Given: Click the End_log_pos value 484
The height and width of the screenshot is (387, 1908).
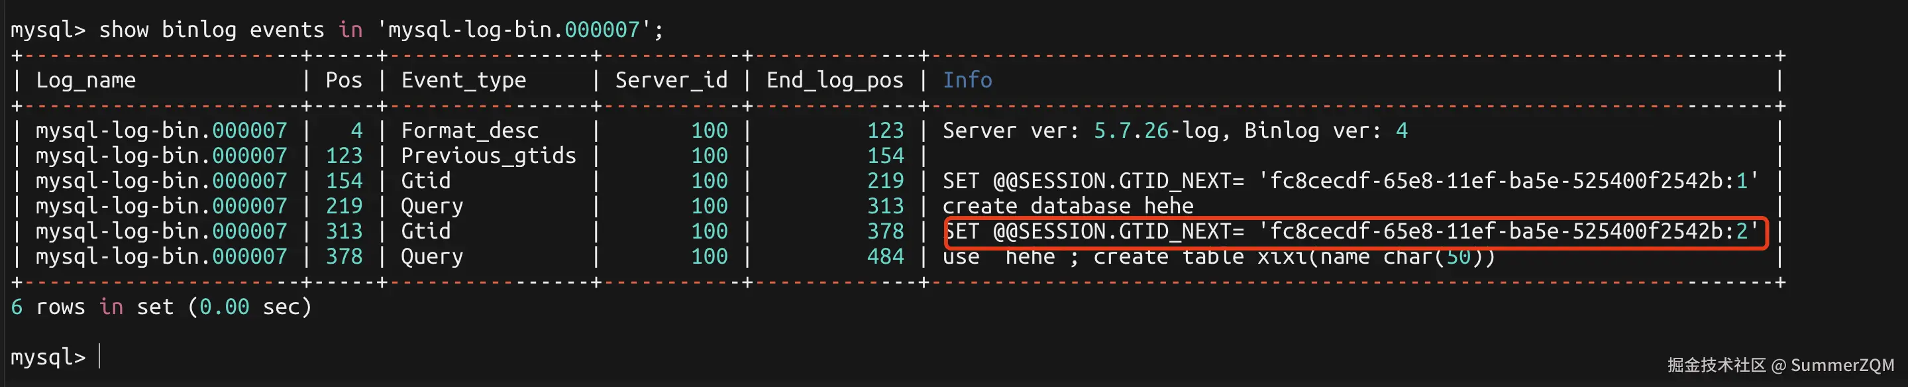Looking at the screenshot, I should [x=885, y=256].
